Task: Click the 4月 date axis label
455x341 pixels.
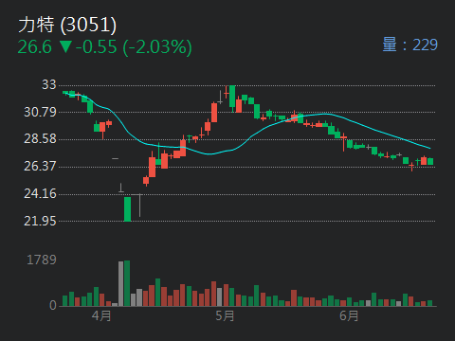Action: [x=101, y=315]
